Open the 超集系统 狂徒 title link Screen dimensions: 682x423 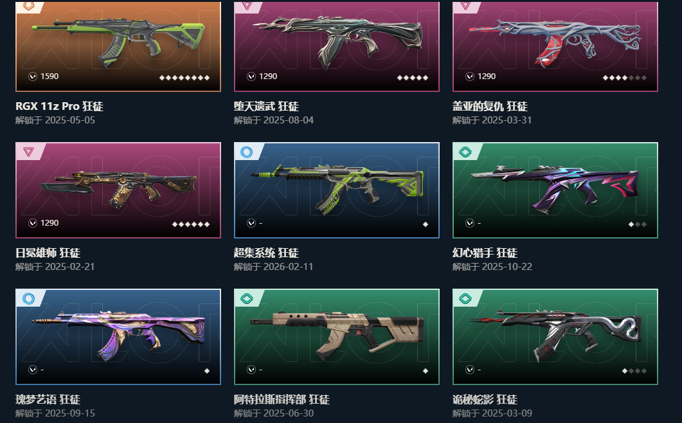(x=266, y=253)
